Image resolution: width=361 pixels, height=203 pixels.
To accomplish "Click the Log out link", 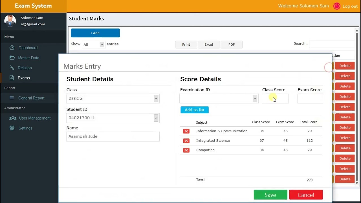I will [350, 6].
